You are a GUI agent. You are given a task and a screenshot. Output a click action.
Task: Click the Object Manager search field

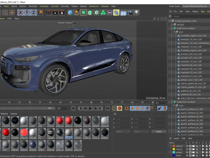coord(191,16)
